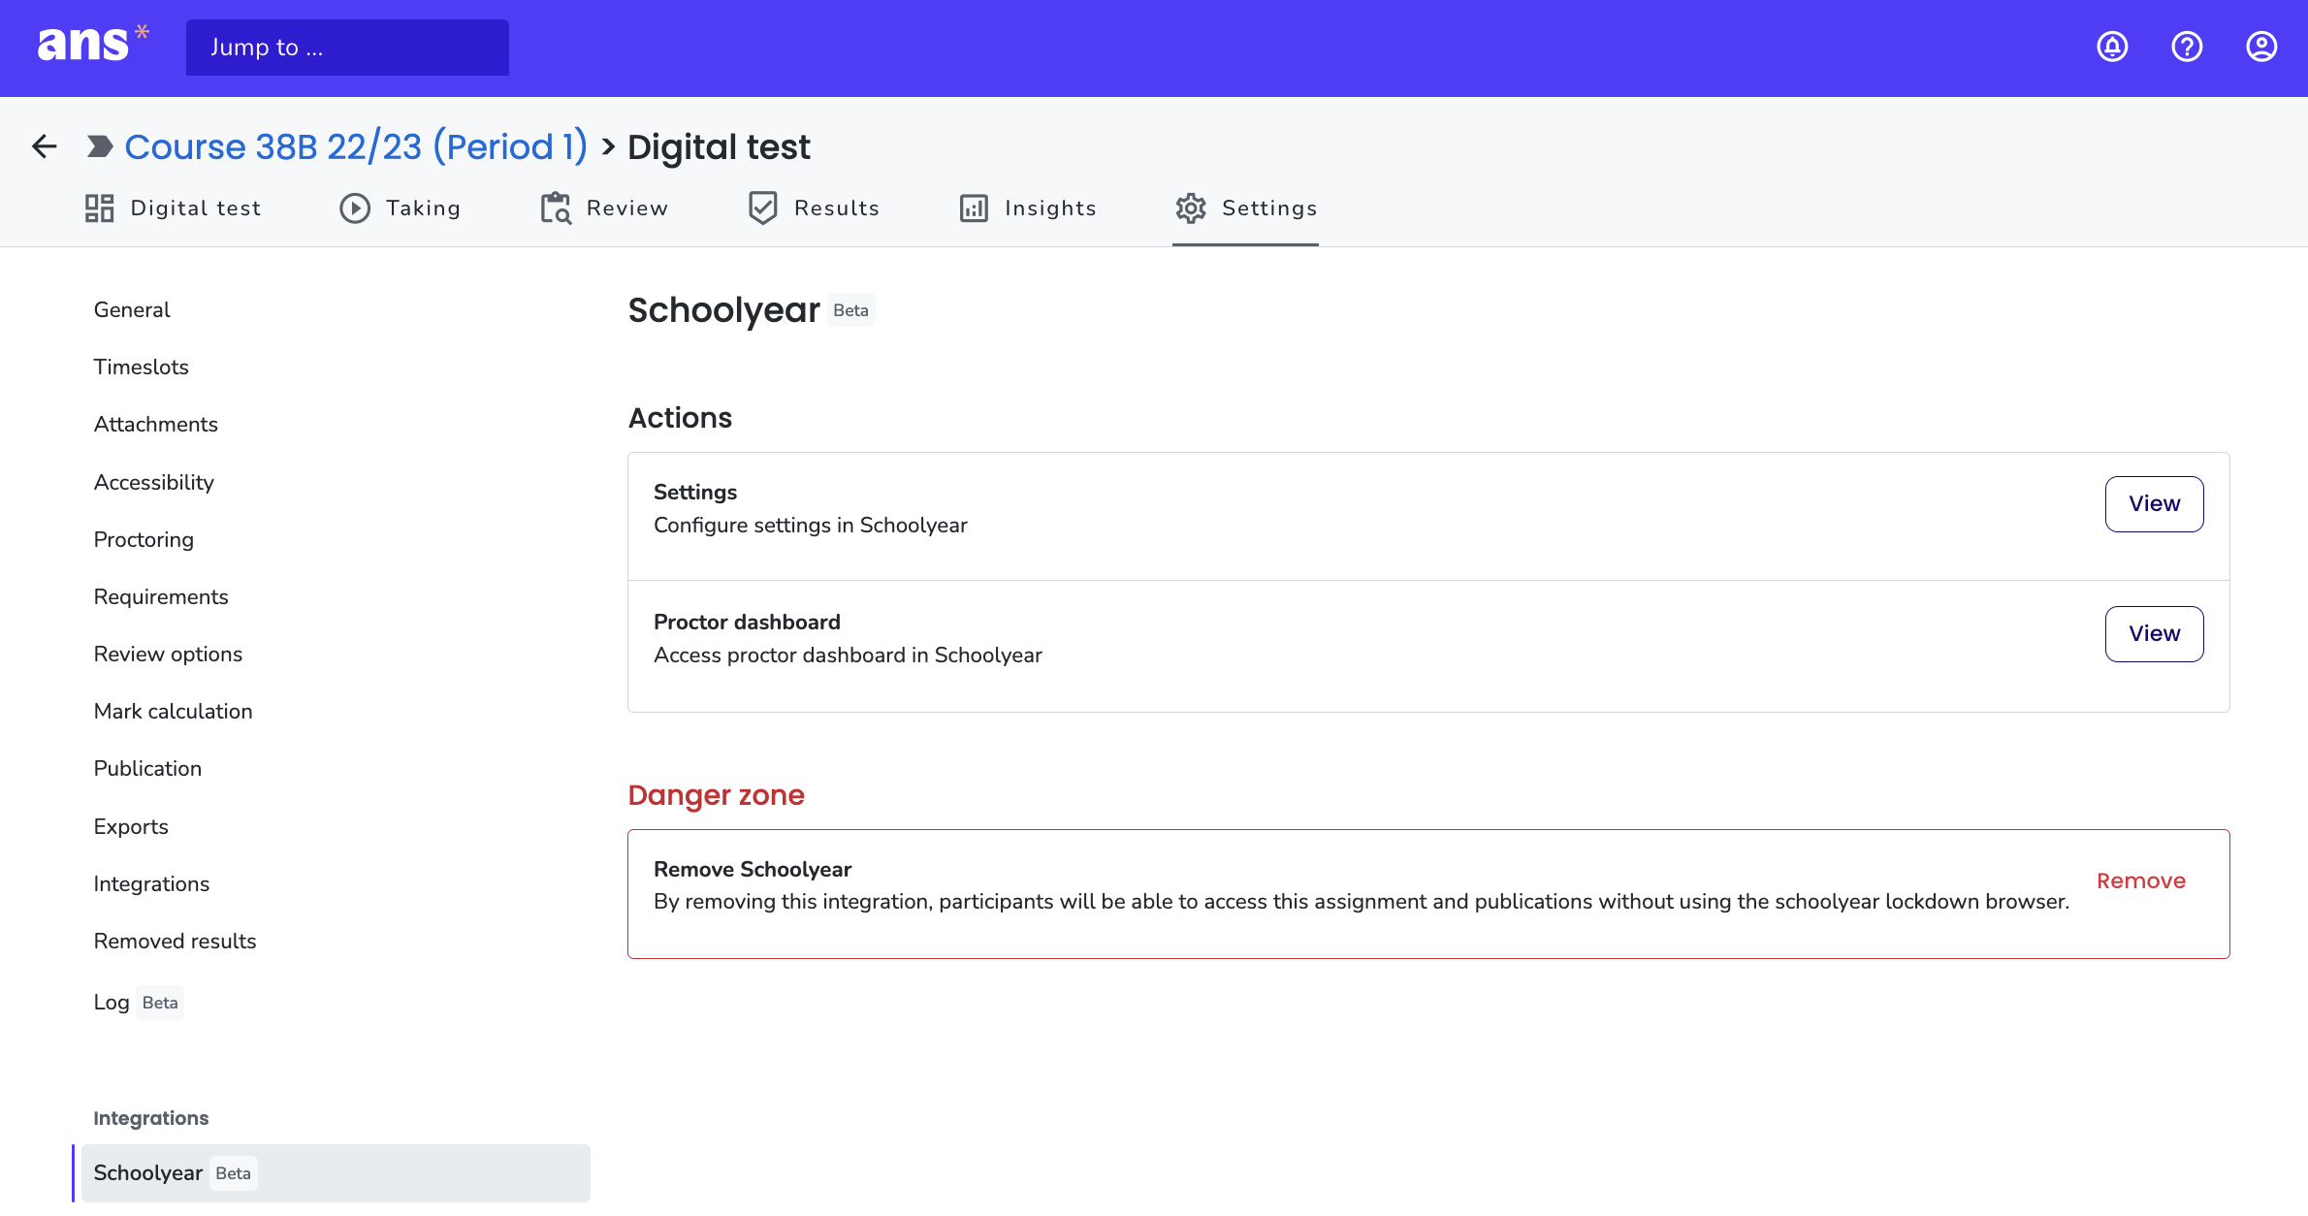
Task: Open Review options in sidebar
Action: (168, 654)
